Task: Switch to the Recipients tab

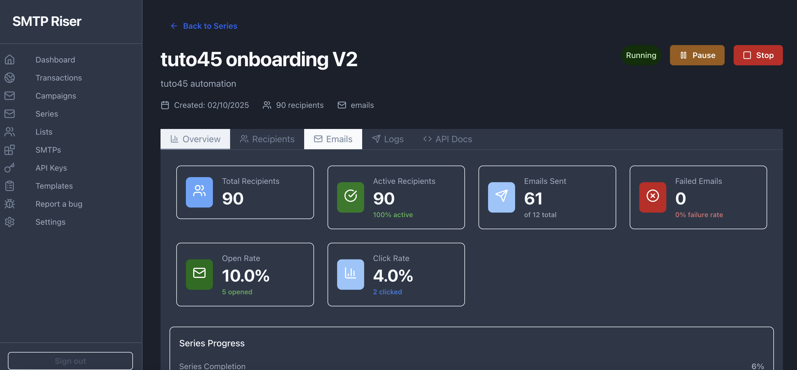Action: pos(267,139)
